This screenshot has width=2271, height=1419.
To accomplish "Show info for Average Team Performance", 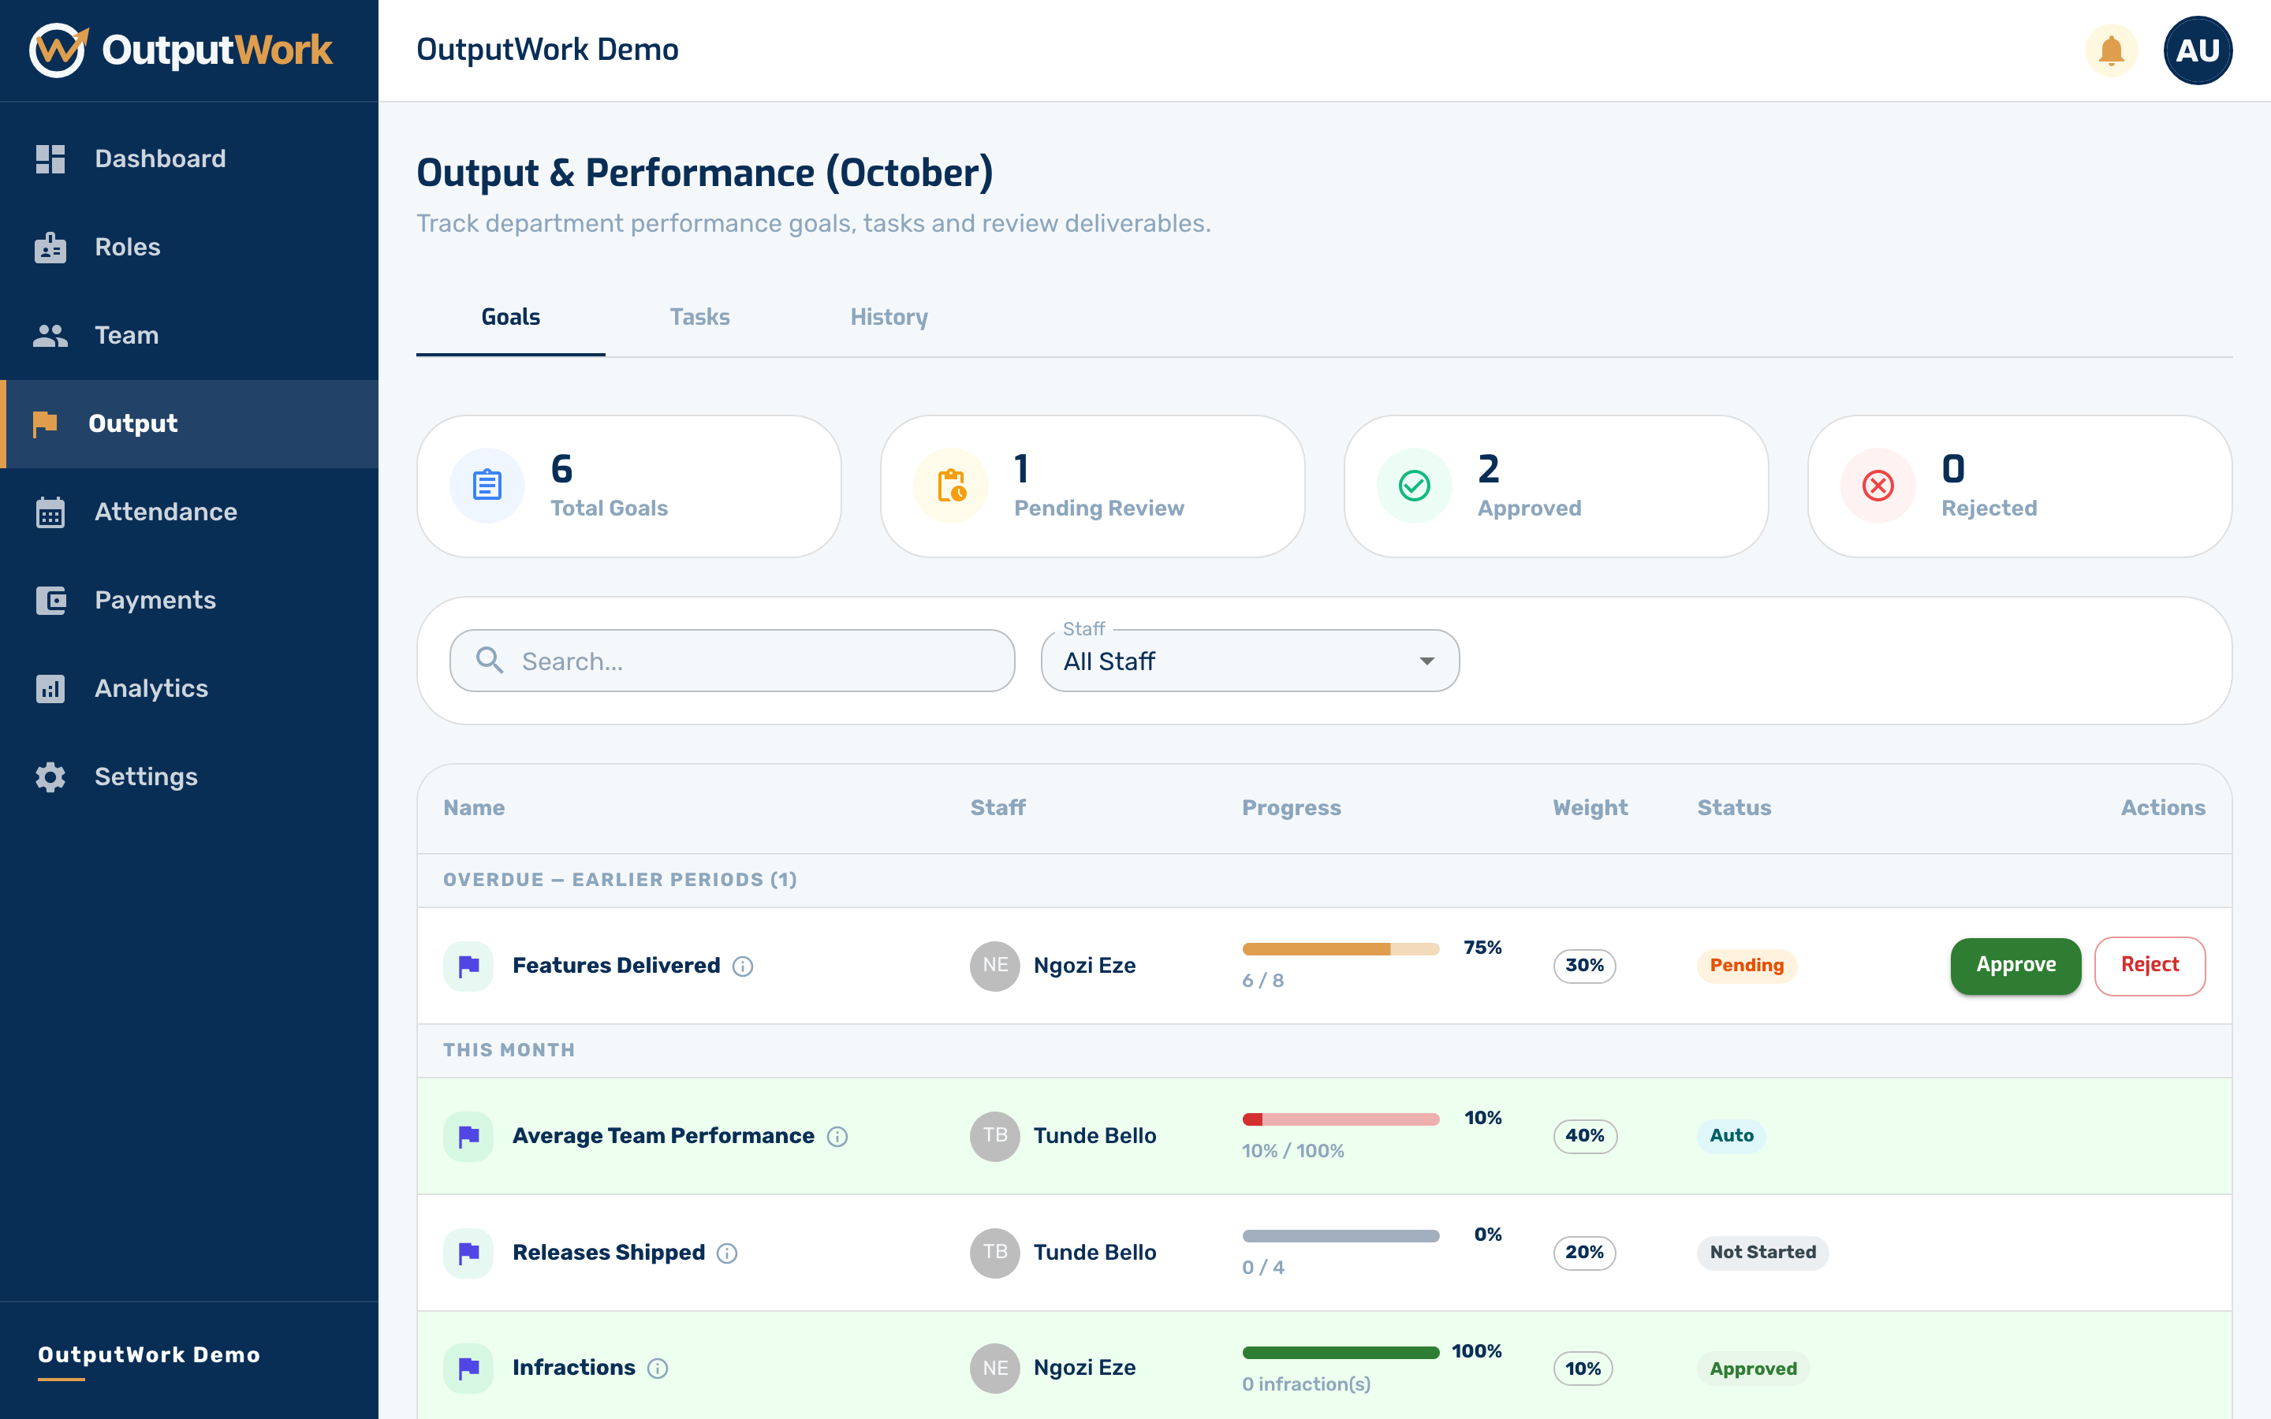I will [x=837, y=1137].
